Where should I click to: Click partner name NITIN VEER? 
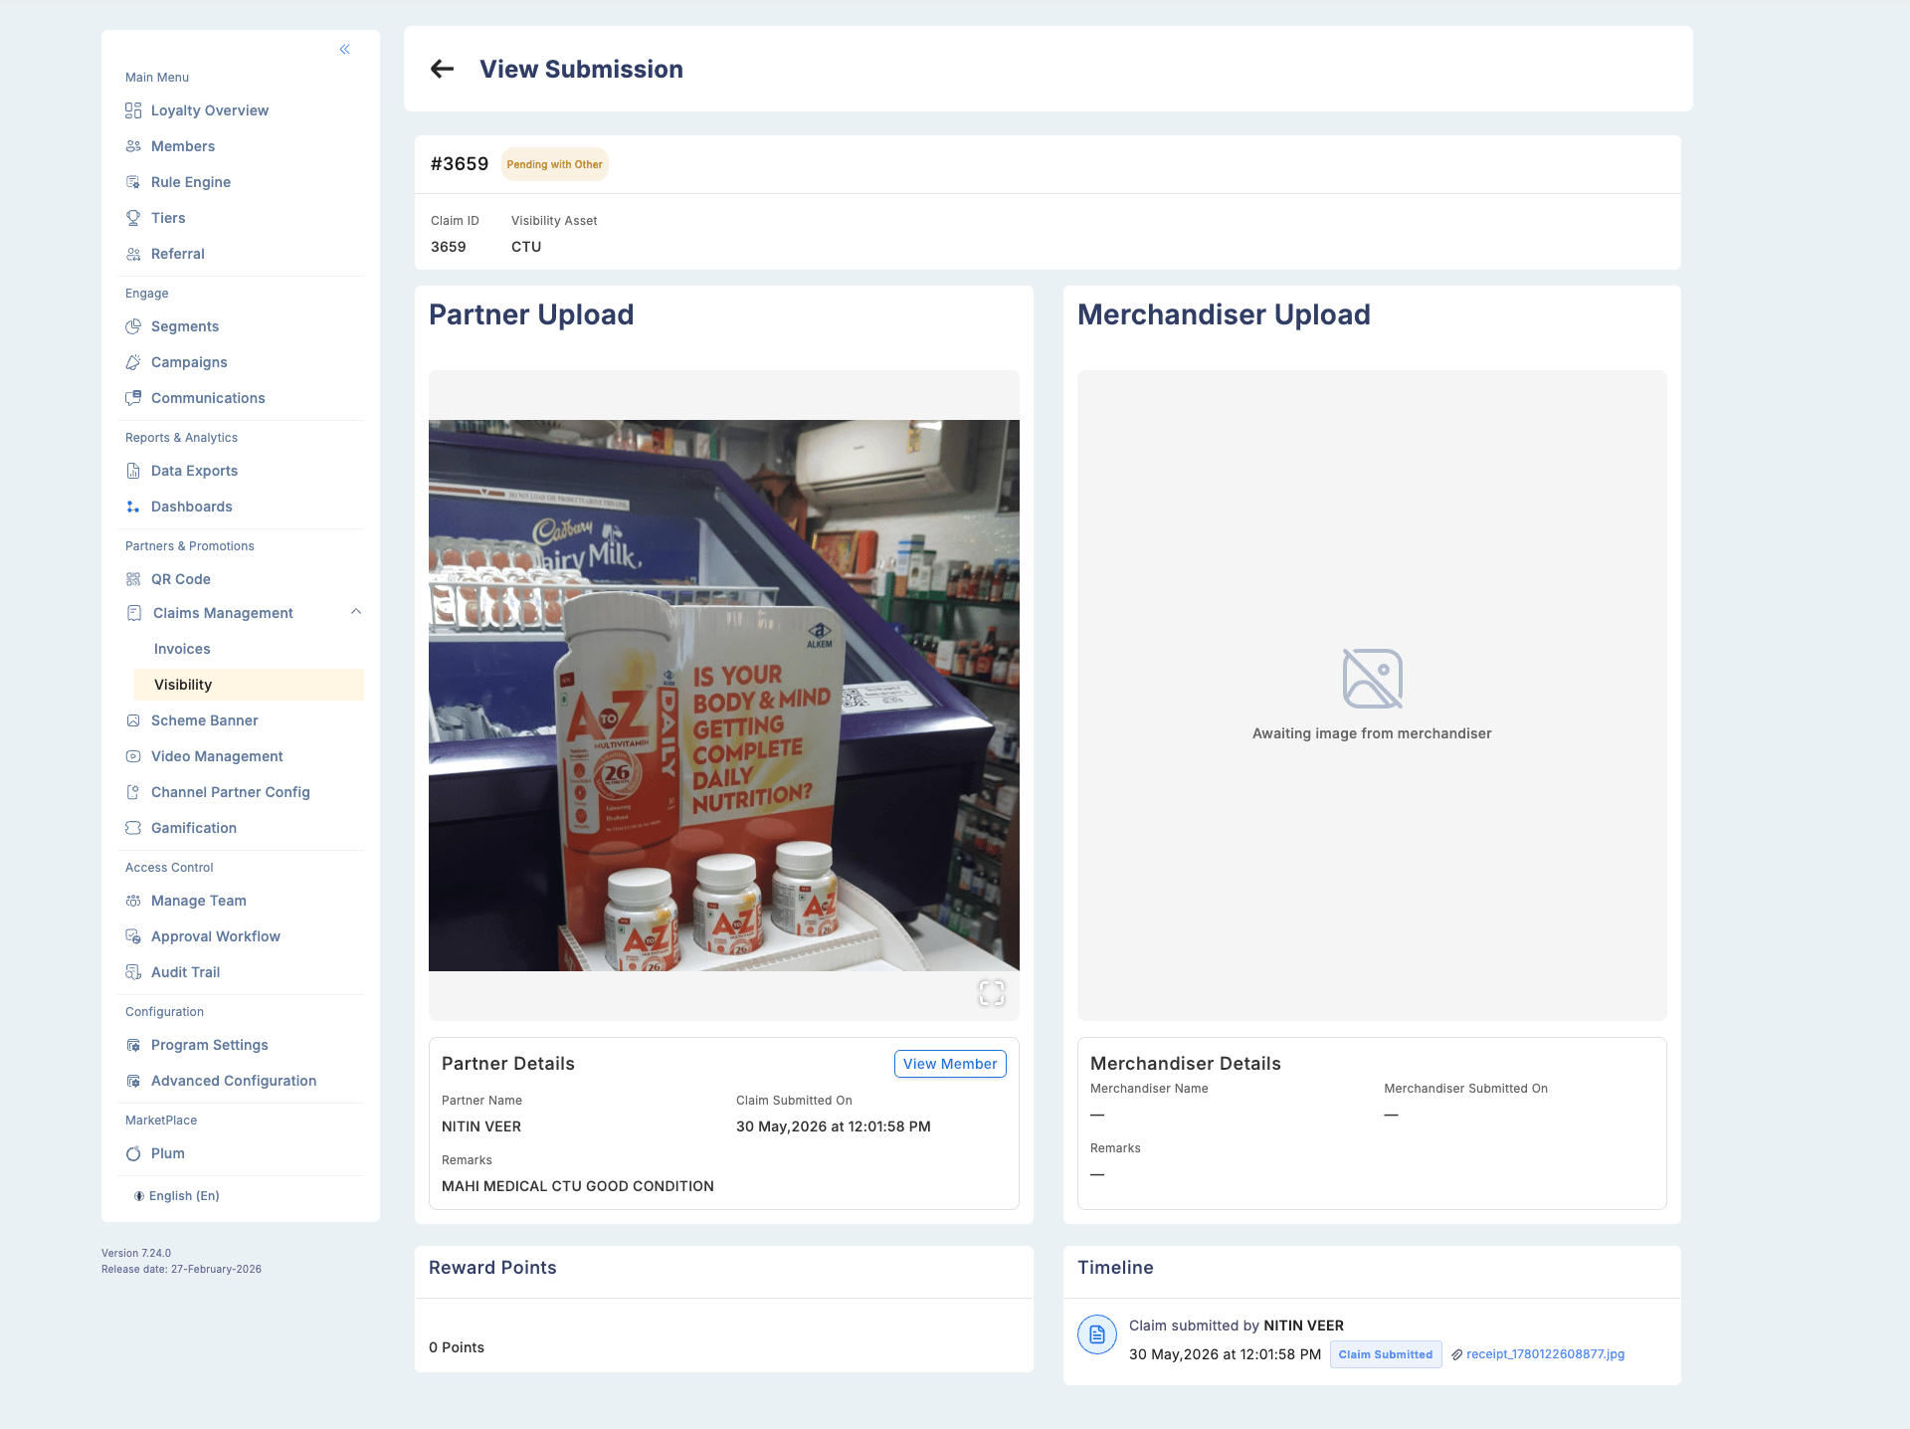tap(481, 1126)
